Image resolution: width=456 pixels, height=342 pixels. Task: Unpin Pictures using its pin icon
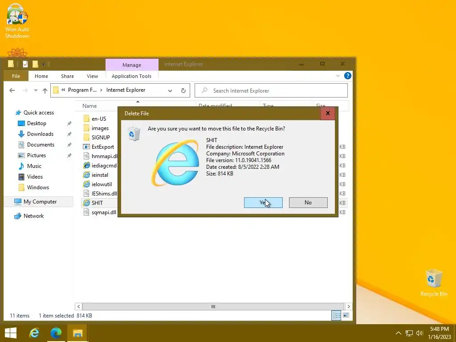click(69, 155)
